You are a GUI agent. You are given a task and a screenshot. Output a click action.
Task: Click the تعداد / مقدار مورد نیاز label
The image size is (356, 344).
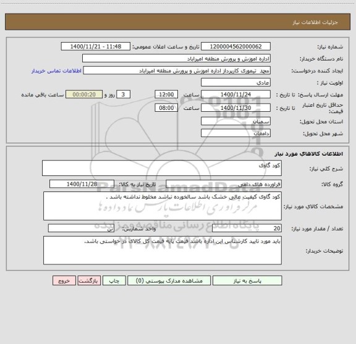pyautogui.click(x=317, y=229)
